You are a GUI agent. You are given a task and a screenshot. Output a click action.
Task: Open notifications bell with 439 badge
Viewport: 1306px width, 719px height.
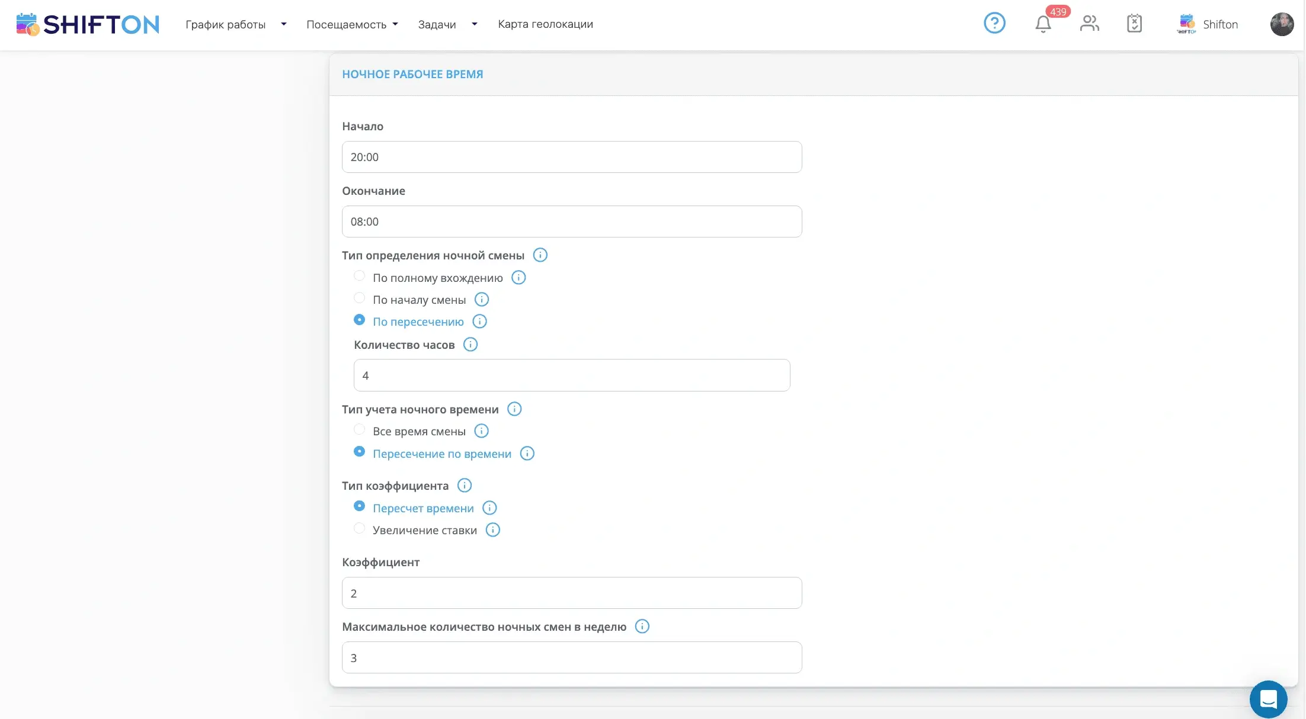(1043, 24)
